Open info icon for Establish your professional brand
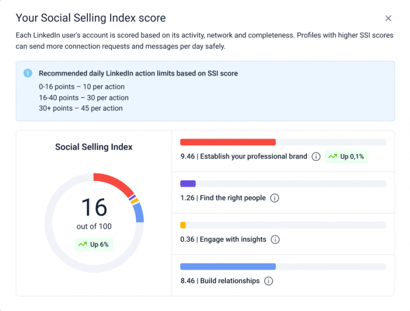410x311 pixels. 316,157
